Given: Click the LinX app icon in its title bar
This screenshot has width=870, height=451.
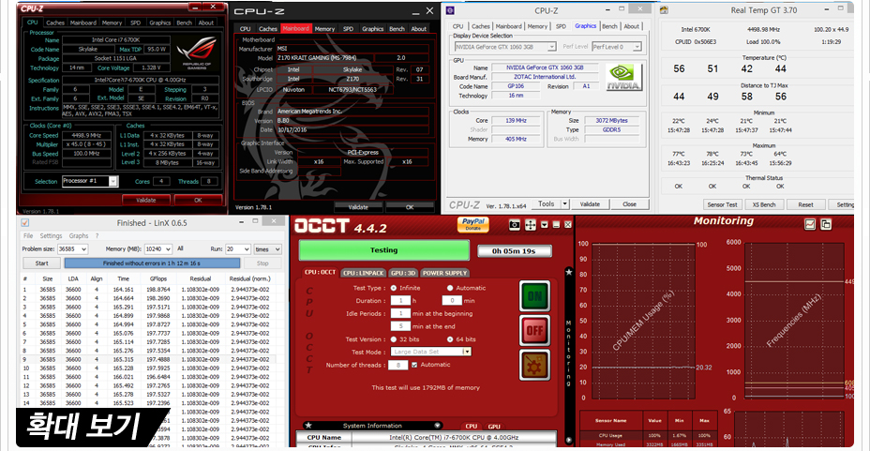Looking at the screenshot, I should click(25, 222).
